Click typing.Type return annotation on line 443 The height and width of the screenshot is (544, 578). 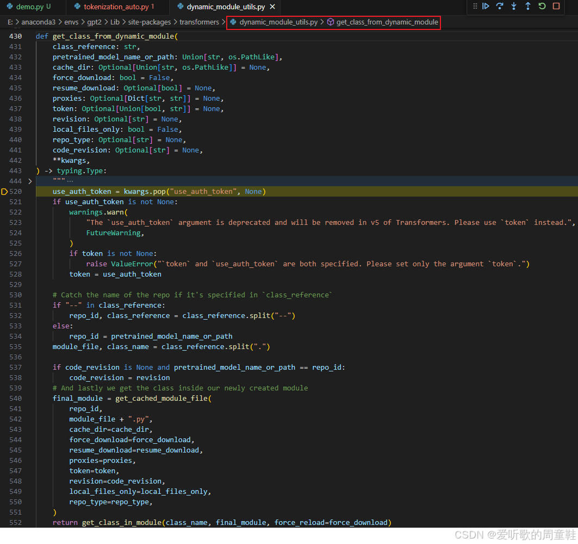point(79,171)
